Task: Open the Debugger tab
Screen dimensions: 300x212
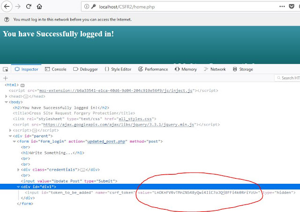Action: (x=85, y=69)
